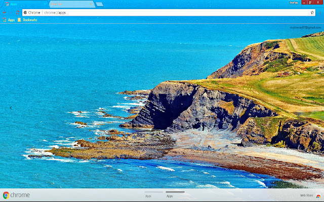Go back using the red back arrow

(5, 13)
